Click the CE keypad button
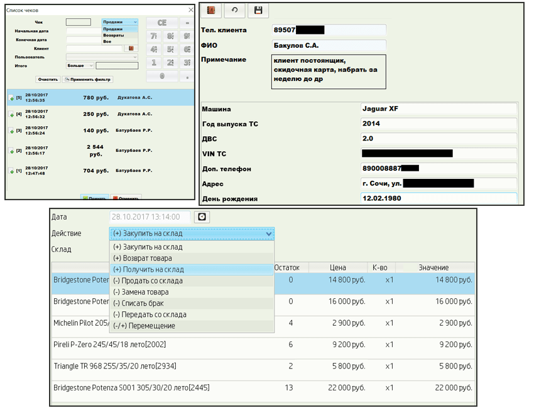 coord(162,23)
